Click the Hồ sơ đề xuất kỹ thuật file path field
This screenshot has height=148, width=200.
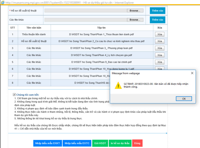tap(86, 11)
